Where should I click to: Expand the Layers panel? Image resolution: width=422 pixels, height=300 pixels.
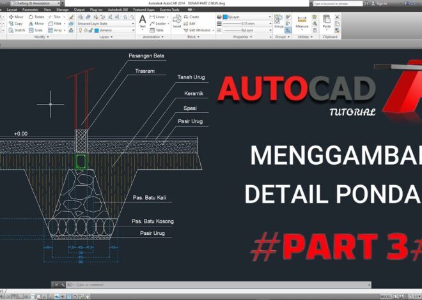(x=106, y=37)
